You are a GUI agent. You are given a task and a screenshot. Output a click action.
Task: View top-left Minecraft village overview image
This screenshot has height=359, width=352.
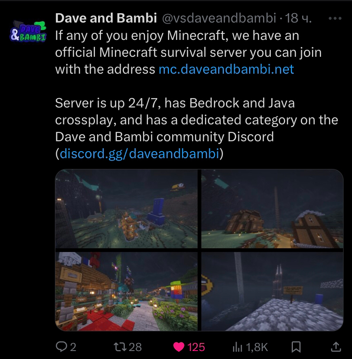[126, 208]
